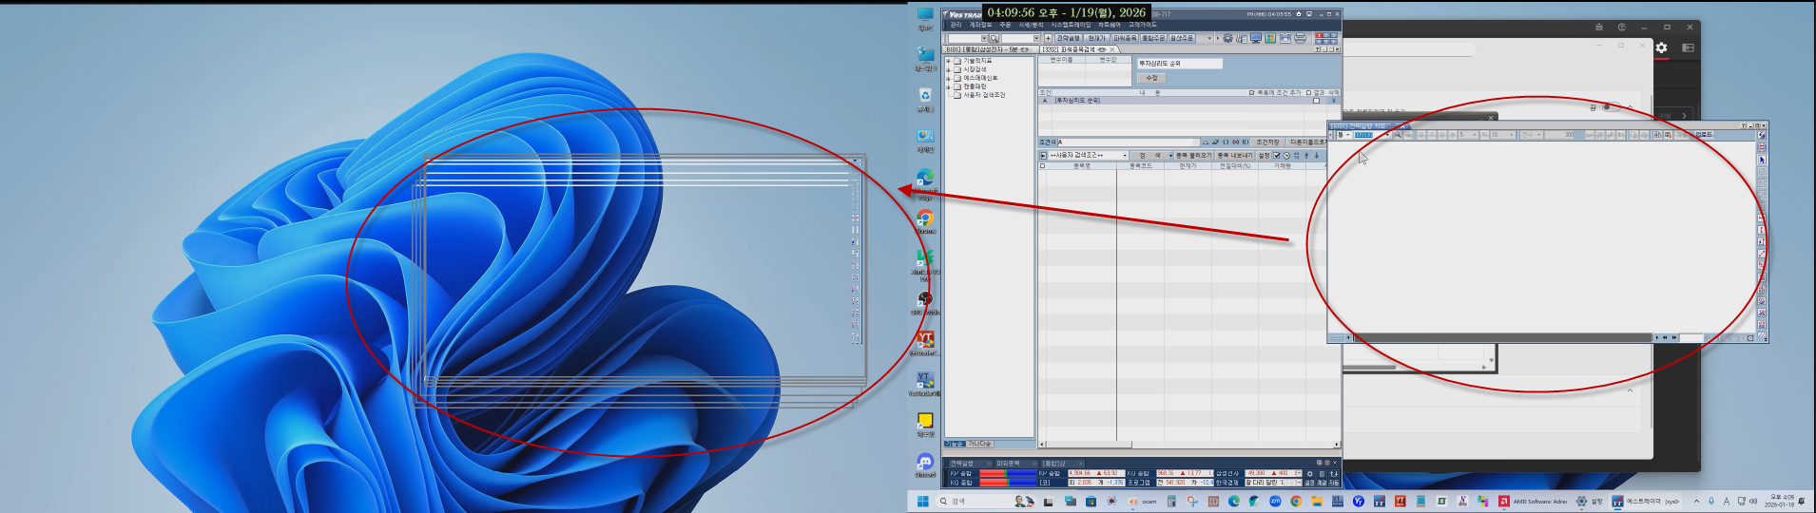
Task: Open the 사용자 검색조건 dropdown
Action: click(1125, 155)
